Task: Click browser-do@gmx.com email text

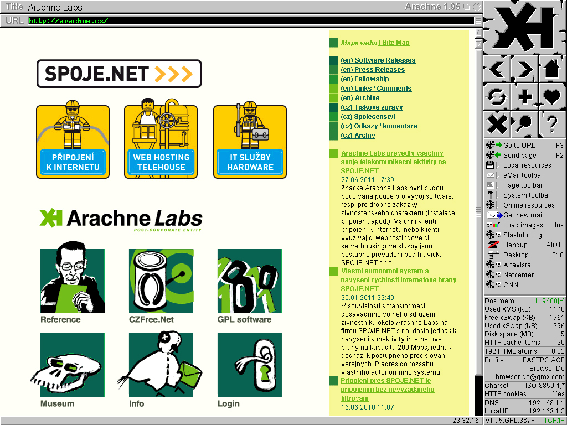Action: 530,377
